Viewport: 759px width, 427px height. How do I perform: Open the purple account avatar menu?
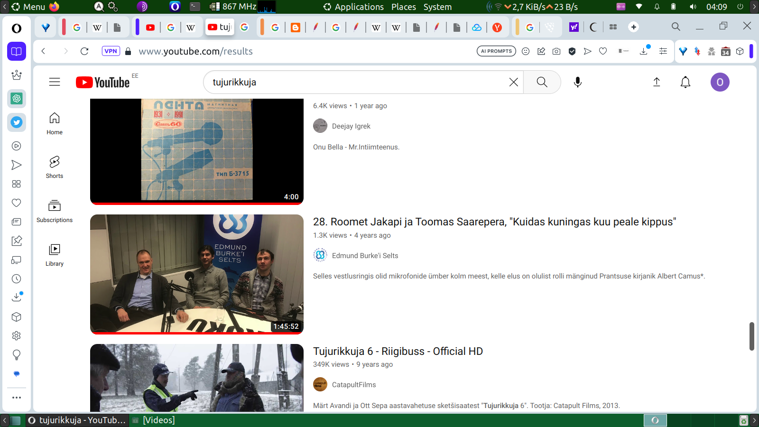pyautogui.click(x=720, y=82)
